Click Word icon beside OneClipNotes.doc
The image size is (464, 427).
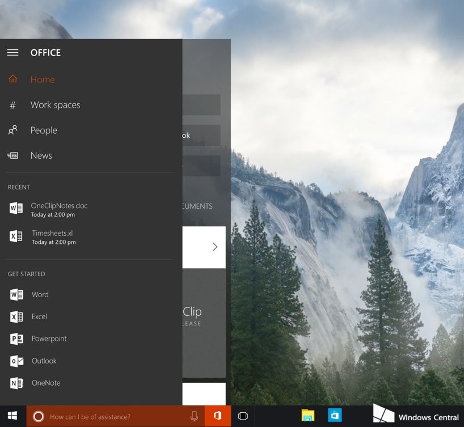tap(16, 208)
